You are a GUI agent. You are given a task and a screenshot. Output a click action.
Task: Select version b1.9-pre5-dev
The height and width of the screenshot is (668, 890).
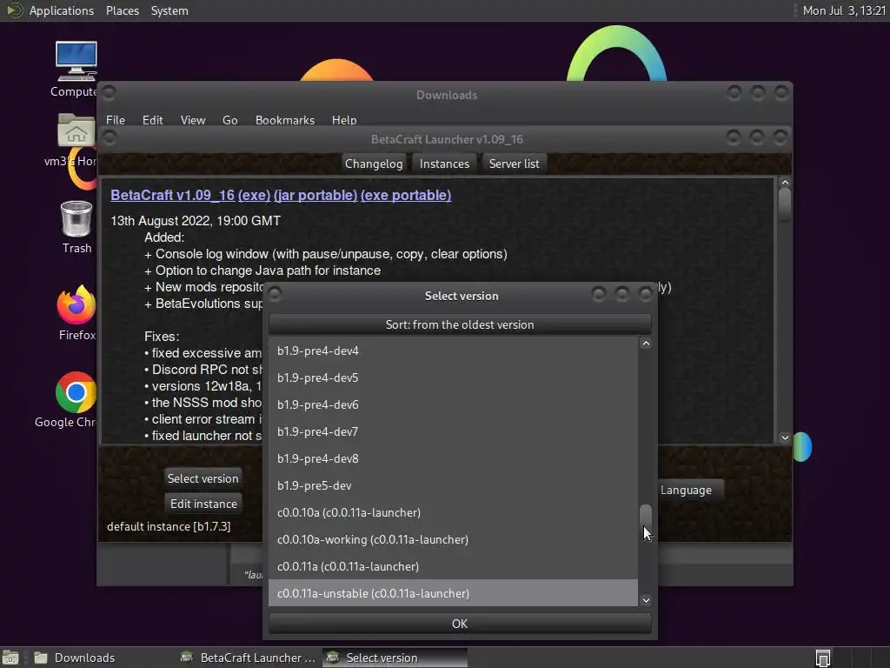point(453,485)
